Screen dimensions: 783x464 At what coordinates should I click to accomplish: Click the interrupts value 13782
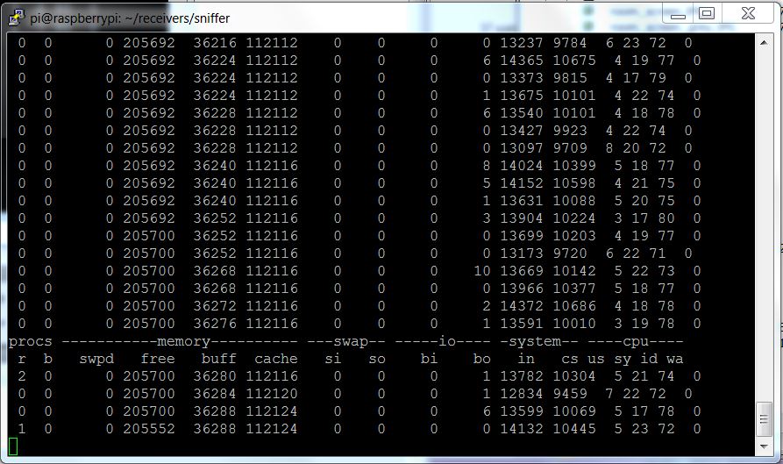pos(522,376)
